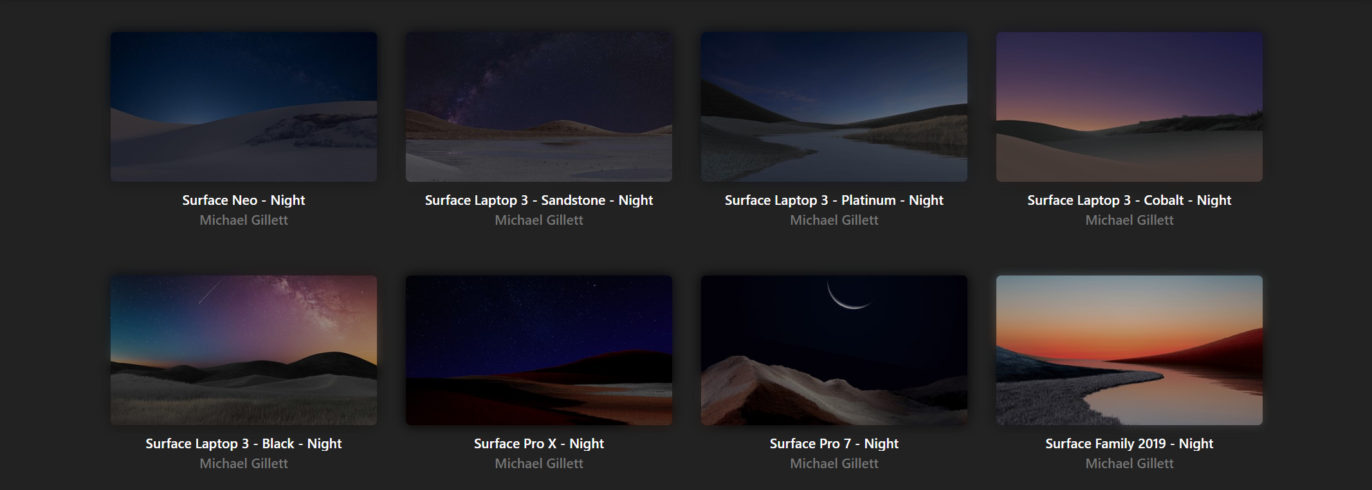Open Surface Laptop 3 - Cobalt - Night thumbnail

pyautogui.click(x=1130, y=107)
